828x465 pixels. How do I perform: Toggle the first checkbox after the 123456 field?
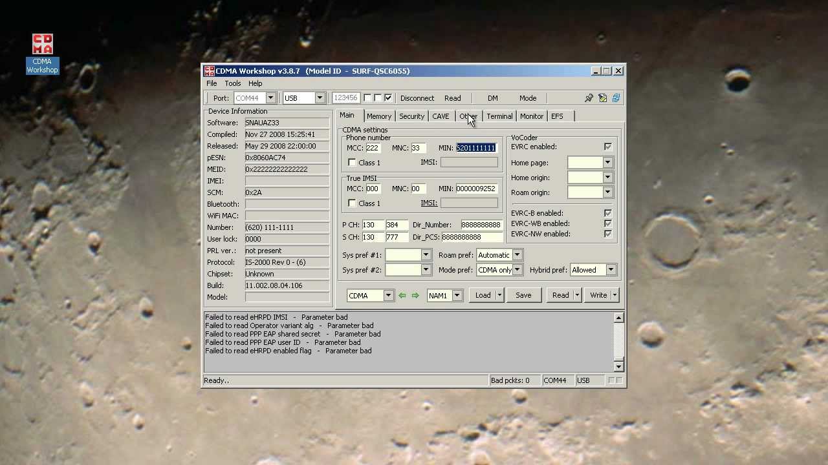point(367,98)
